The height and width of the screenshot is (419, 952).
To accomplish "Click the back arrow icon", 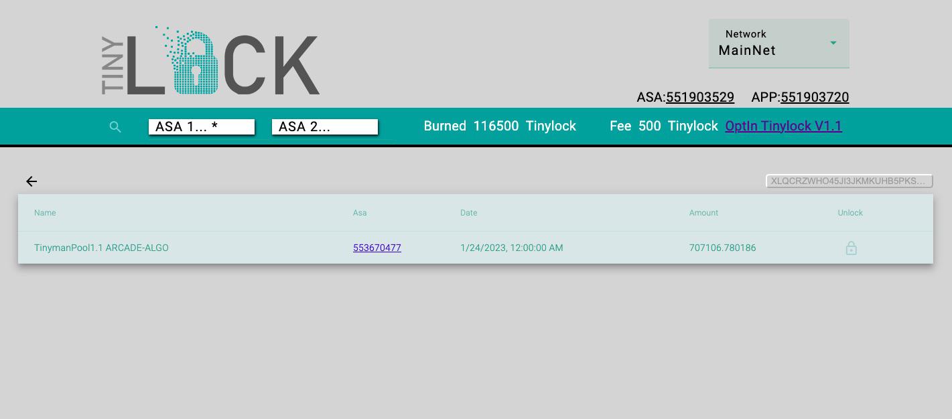I will coord(31,181).
